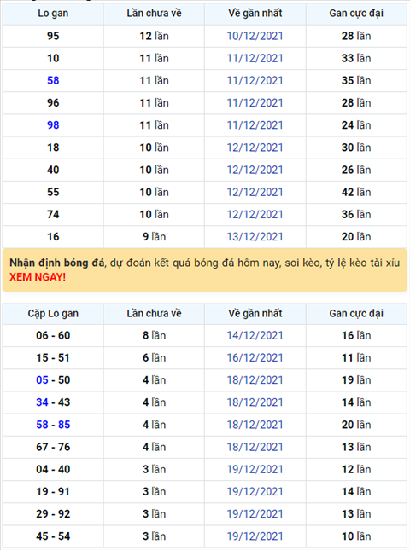Select the pair '04 - 40' cell
The image size is (410, 550).
pyautogui.click(x=53, y=469)
